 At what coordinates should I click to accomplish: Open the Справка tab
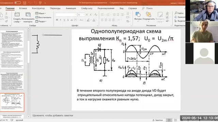click(x=133, y=8)
